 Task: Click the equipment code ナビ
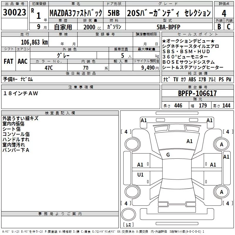[167, 79]
